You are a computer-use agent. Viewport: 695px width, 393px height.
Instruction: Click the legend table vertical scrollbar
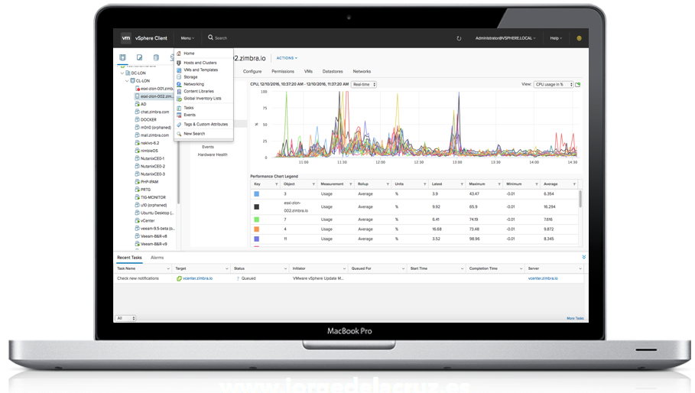coord(580,199)
